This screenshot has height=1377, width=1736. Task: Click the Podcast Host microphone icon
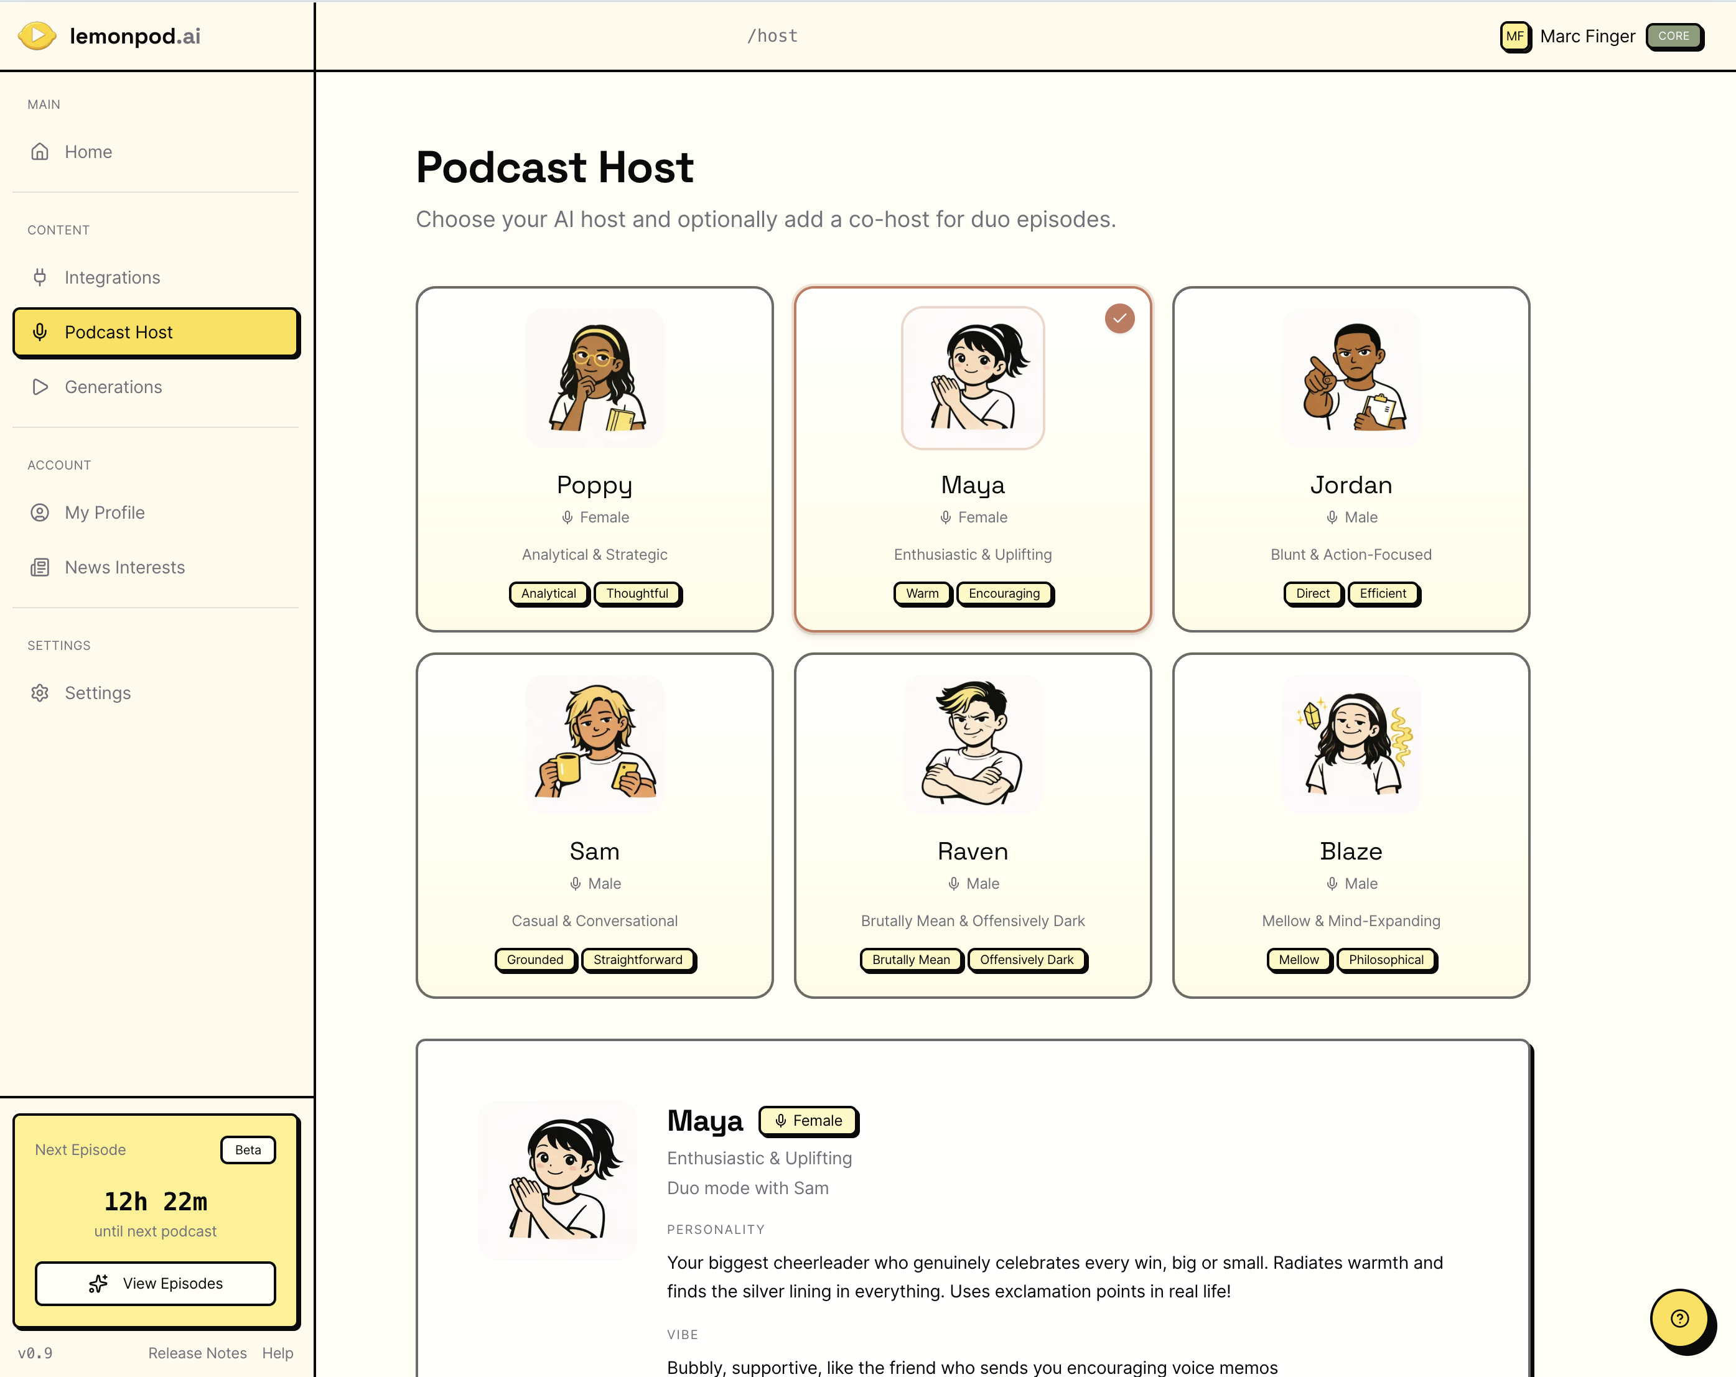(40, 331)
